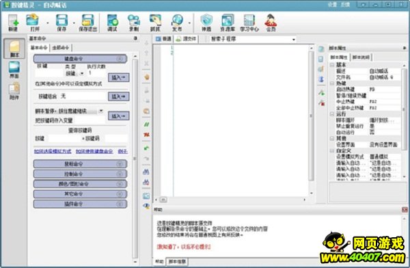
Task: Click the 按键 input field under 键盘命令
Action: click(x=49, y=74)
